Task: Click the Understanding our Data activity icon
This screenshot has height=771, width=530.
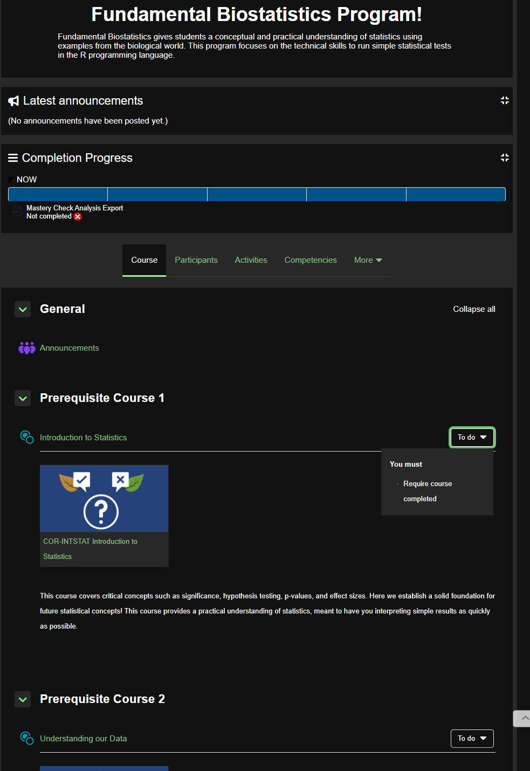Action: tap(26, 738)
